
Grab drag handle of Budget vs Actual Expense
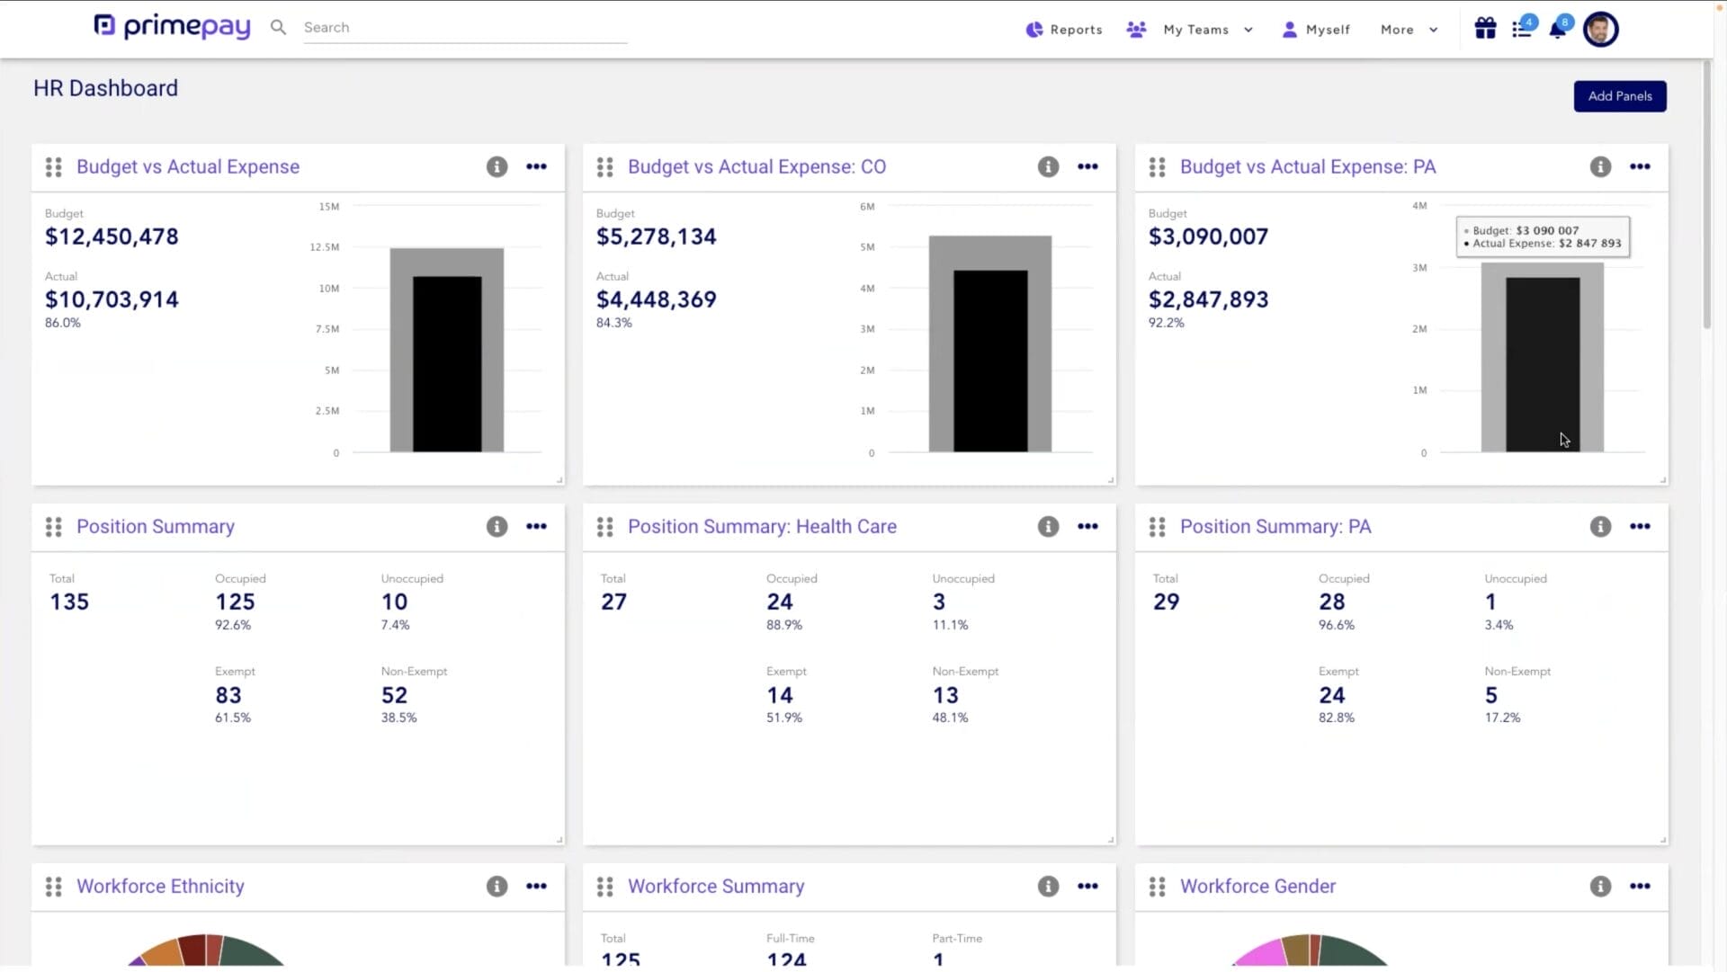pyautogui.click(x=54, y=167)
